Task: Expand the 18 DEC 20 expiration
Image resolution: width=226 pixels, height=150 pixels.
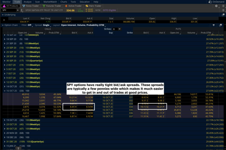Action: [5, 138]
